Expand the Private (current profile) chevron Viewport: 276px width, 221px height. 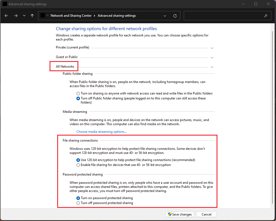212,48
